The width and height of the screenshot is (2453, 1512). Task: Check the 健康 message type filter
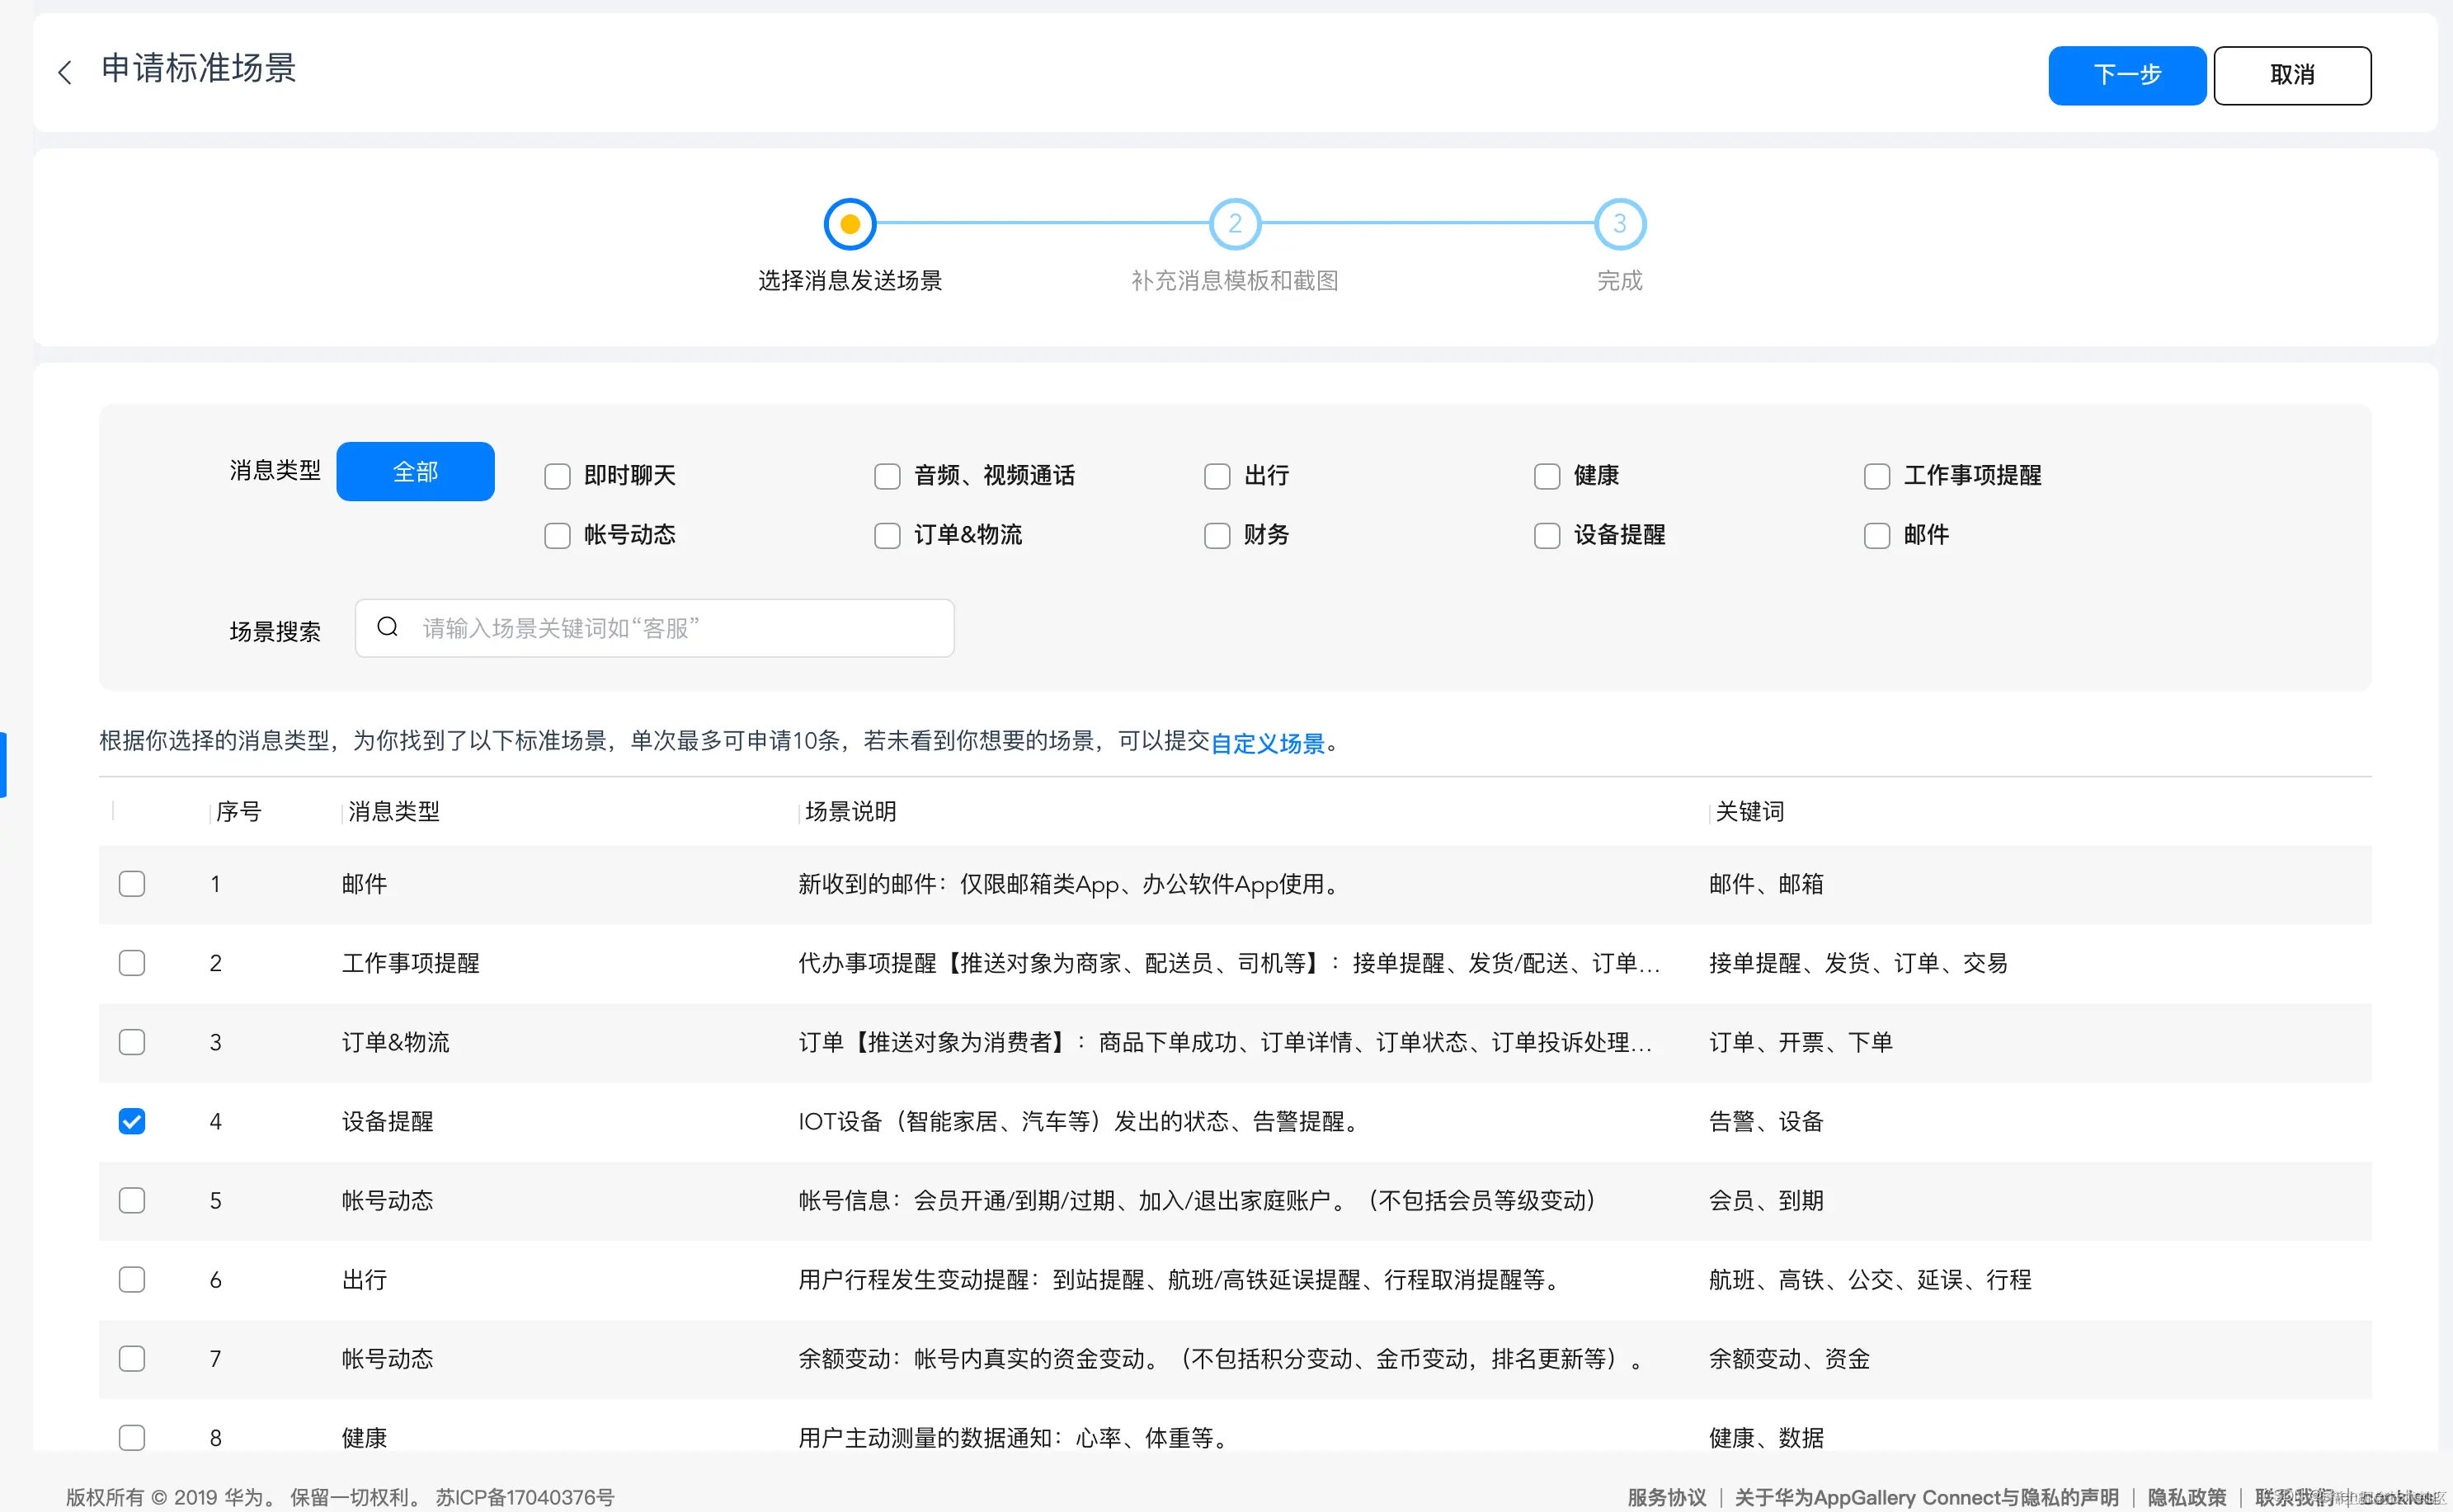1546,476
